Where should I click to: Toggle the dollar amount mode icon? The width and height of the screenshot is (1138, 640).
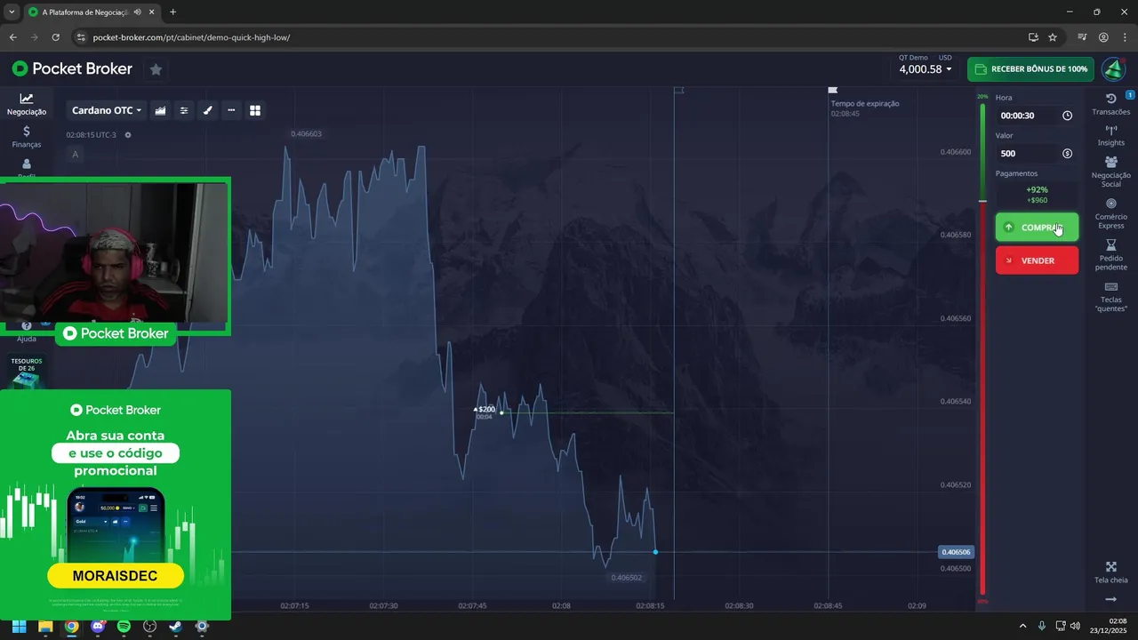point(1067,154)
